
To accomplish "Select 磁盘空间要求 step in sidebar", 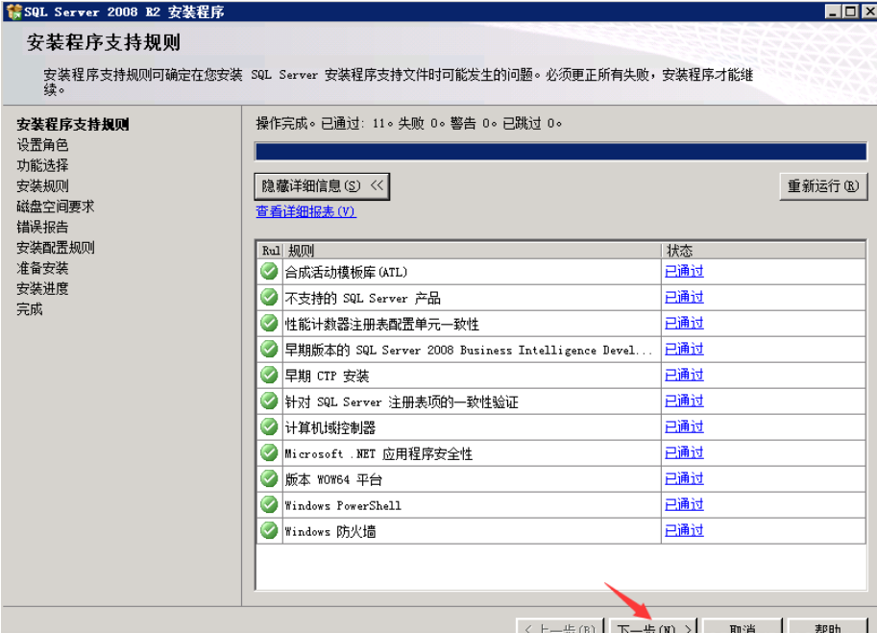I will coord(56,207).
